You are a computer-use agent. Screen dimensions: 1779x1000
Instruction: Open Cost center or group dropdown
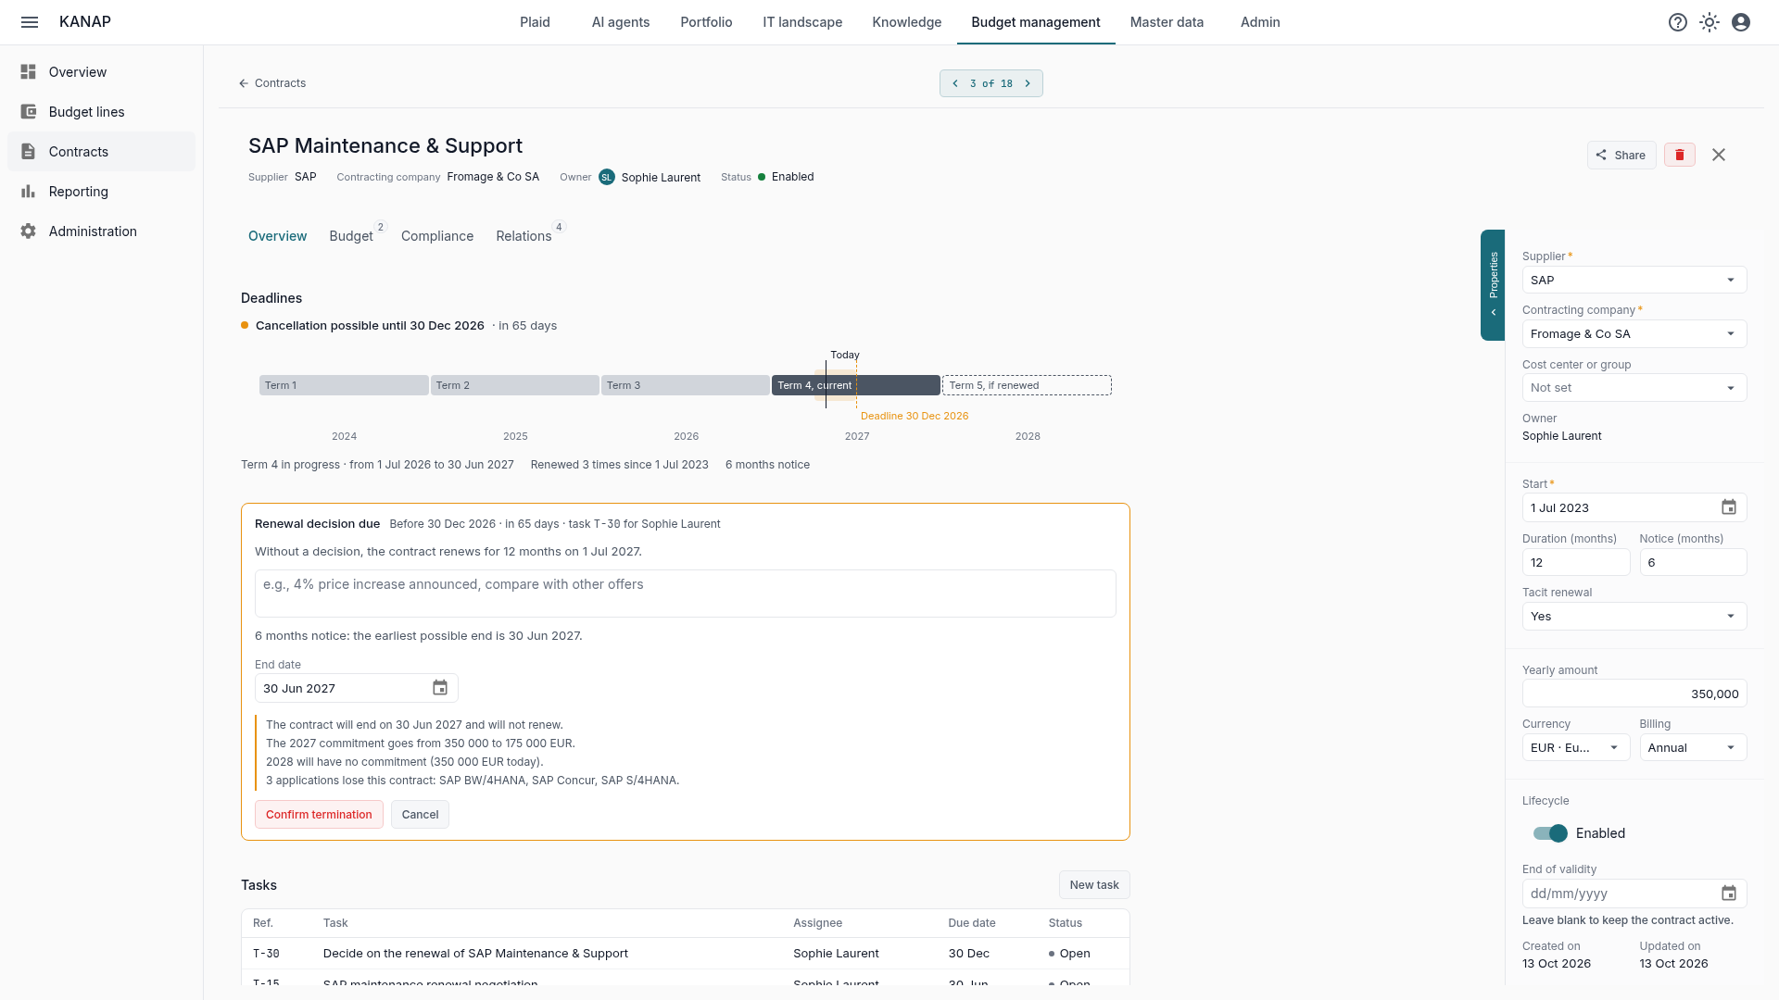(x=1634, y=388)
